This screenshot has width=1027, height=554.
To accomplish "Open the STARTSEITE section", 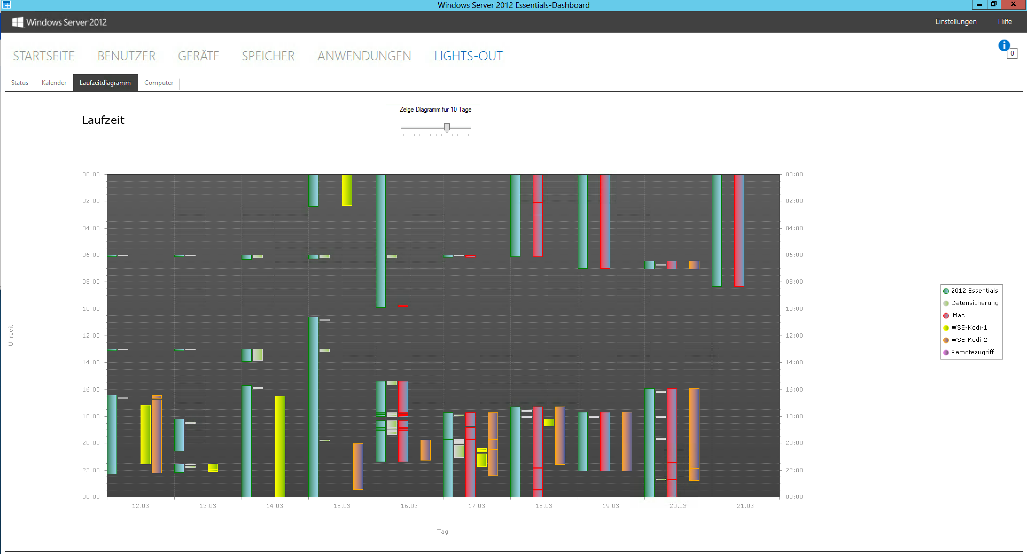I will [44, 56].
